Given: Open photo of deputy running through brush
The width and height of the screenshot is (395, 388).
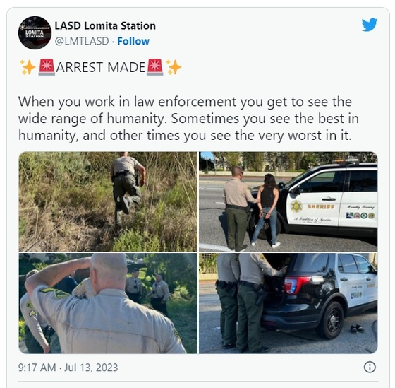Looking at the screenshot, I should (x=108, y=201).
